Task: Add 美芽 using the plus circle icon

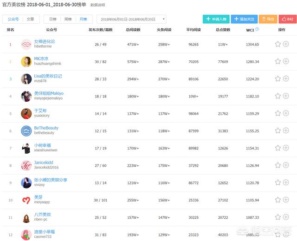Action: [x=286, y=200]
